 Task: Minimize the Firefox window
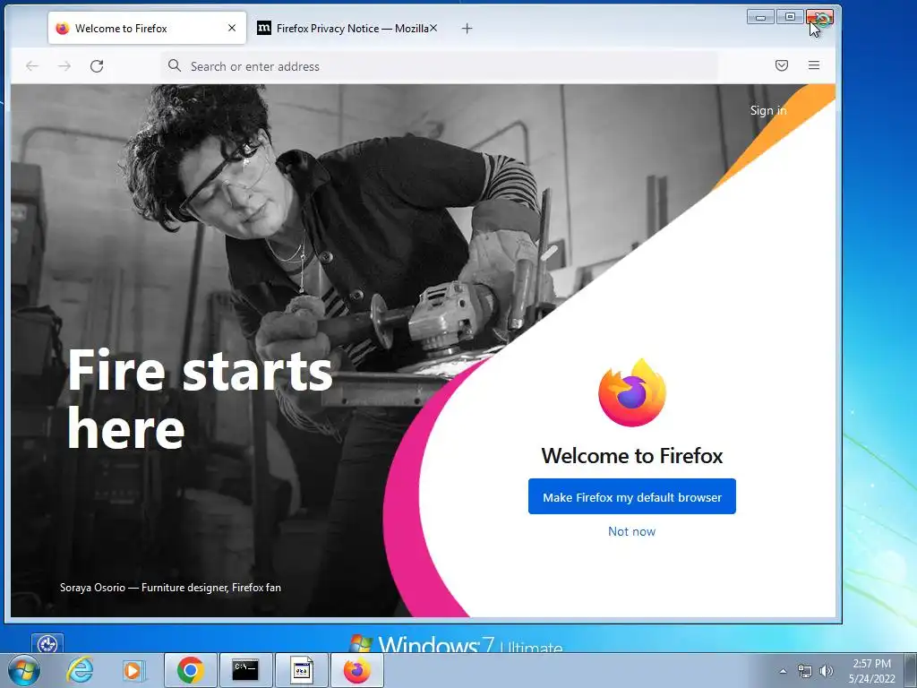tap(760, 17)
